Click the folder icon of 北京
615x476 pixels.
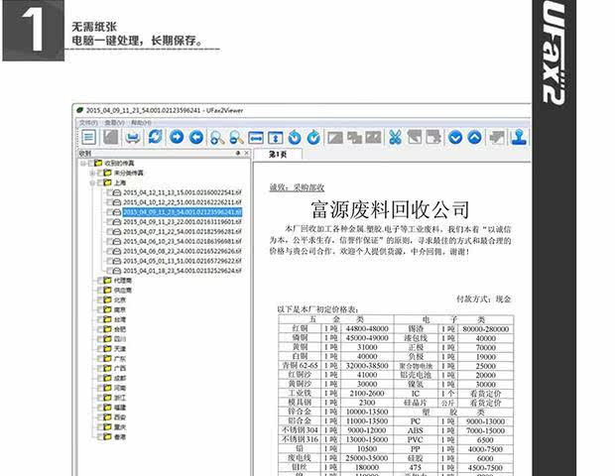tap(108, 299)
